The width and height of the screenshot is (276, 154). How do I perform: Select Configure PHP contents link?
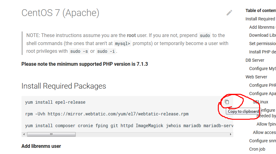point(262,85)
